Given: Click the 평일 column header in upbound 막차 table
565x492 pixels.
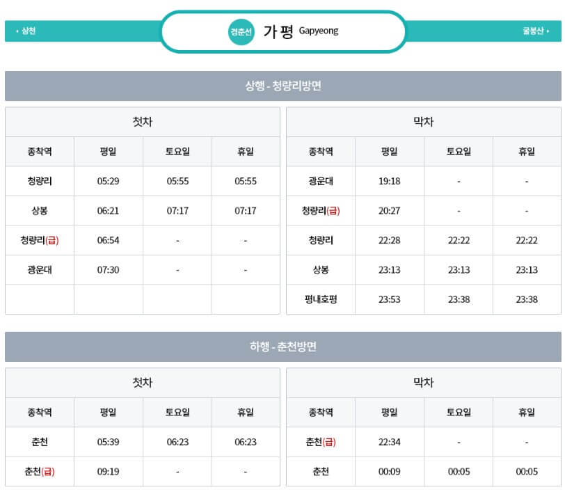Looking at the screenshot, I should pos(389,152).
